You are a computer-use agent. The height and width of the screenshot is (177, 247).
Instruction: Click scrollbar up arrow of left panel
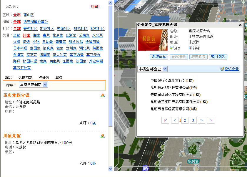111,3
